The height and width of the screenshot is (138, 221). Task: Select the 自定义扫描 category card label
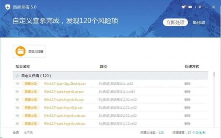pyautogui.click(x=36, y=52)
